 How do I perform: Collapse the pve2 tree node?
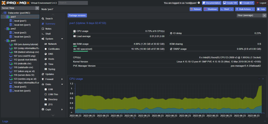(x=5, y=29)
